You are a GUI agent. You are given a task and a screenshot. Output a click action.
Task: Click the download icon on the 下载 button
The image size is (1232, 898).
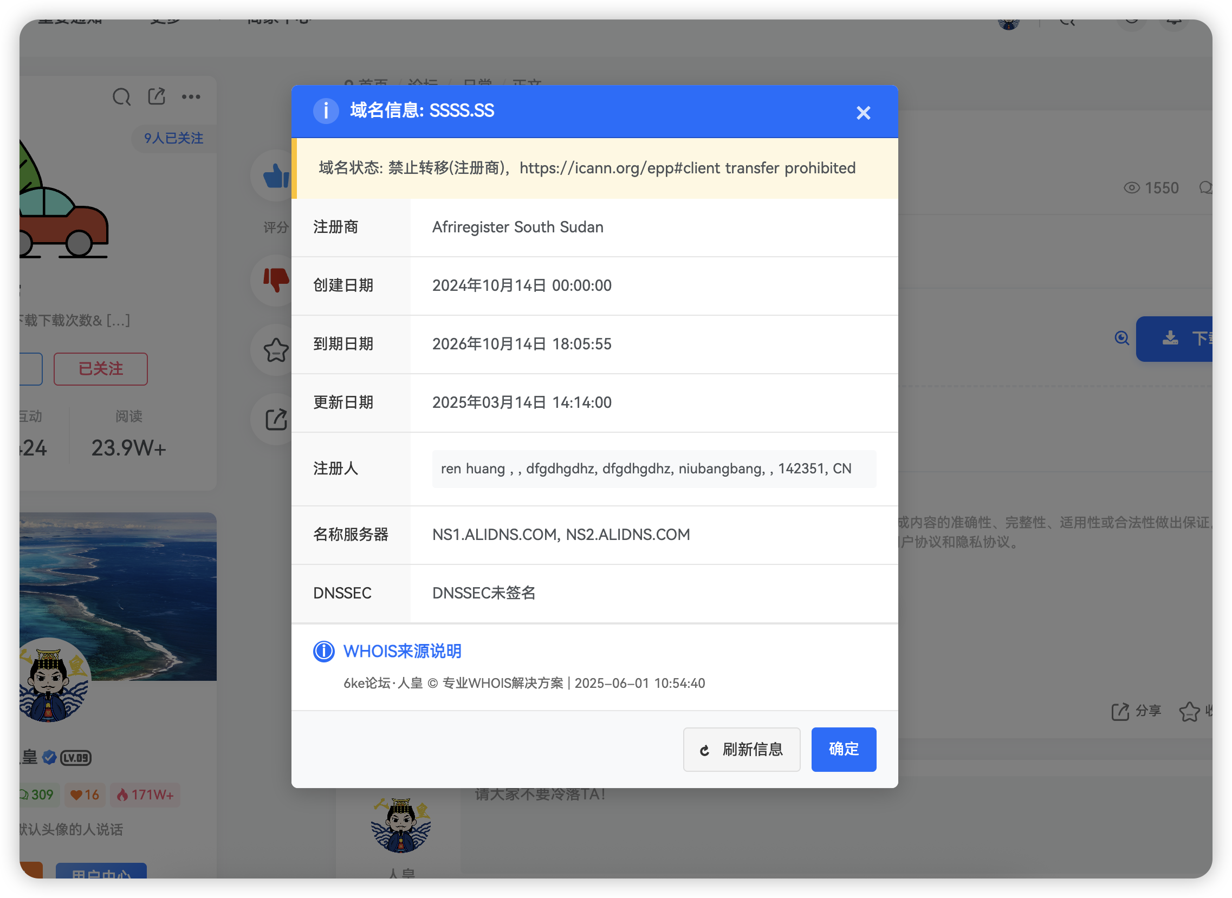(x=1170, y=339)
